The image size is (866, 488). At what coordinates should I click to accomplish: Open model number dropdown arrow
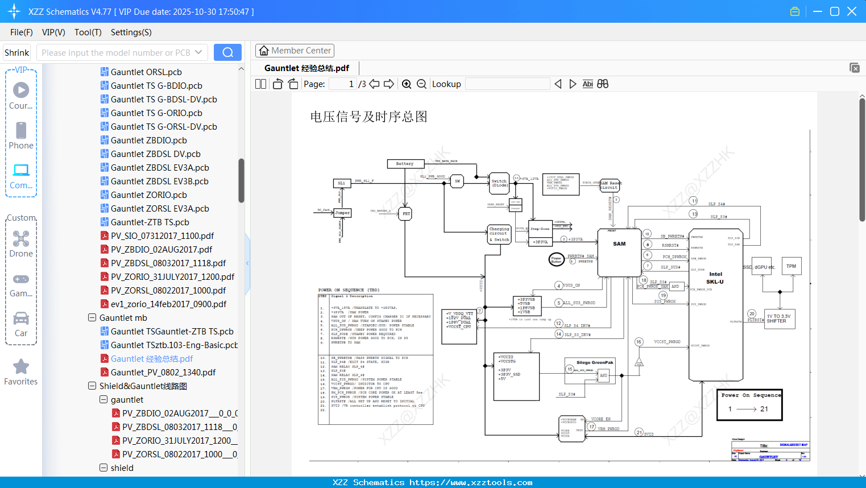click(x=198, y=52)
